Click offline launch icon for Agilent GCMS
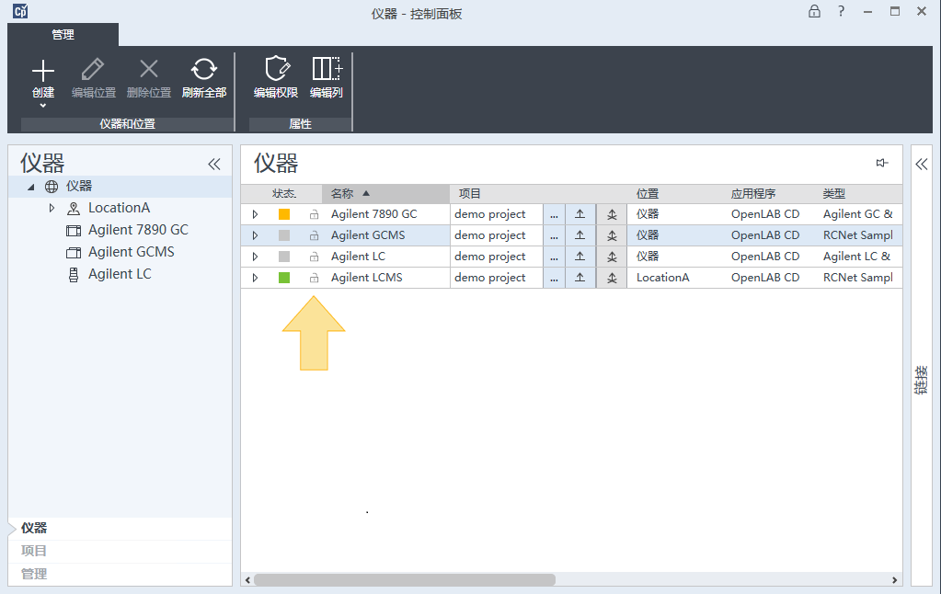 pos(612,235)
